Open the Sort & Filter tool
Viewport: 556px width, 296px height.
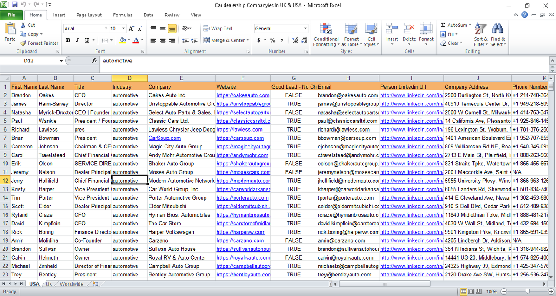[480, 35]
